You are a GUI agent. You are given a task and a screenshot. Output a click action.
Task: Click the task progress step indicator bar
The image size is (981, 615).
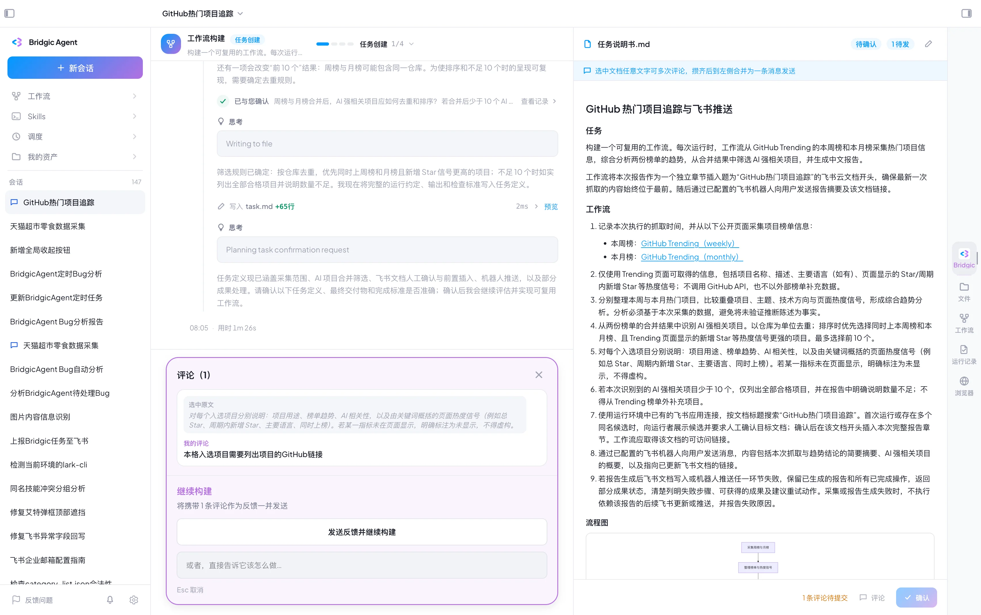tap(334, 44)
